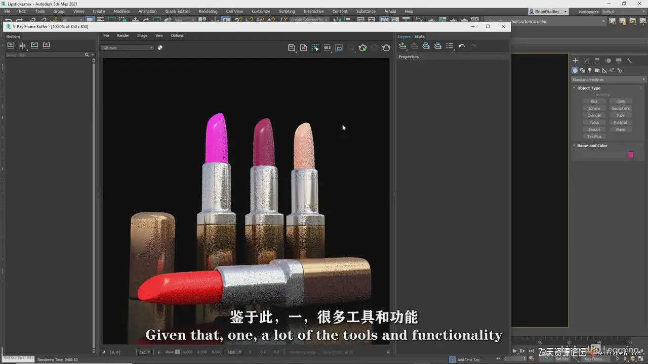This screenshot has height=364, width=648.
Task: Clear the image in V-Ray Frame Buffer
Action: tap(303, 48)
